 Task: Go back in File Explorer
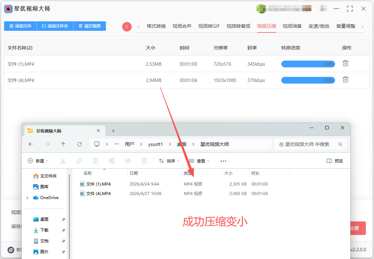31,144
